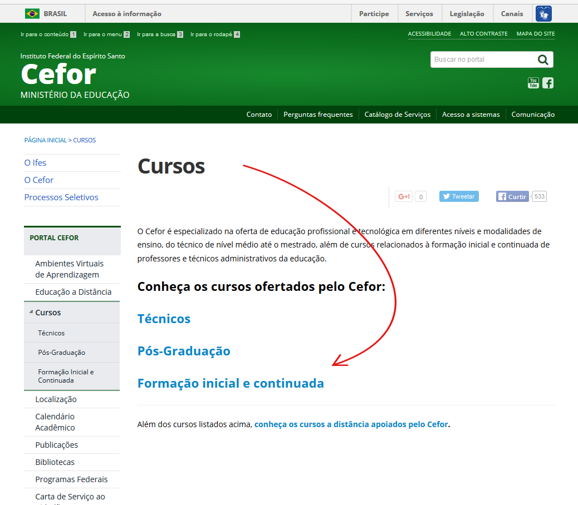The height and width of the screenshot is (505, 578).
Task: Click CURSOS breadcrumb
Action: 85,140
